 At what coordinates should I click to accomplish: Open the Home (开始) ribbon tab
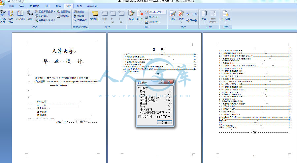tap(11, 6)
